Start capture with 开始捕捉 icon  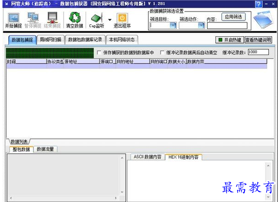click(13, 21)
